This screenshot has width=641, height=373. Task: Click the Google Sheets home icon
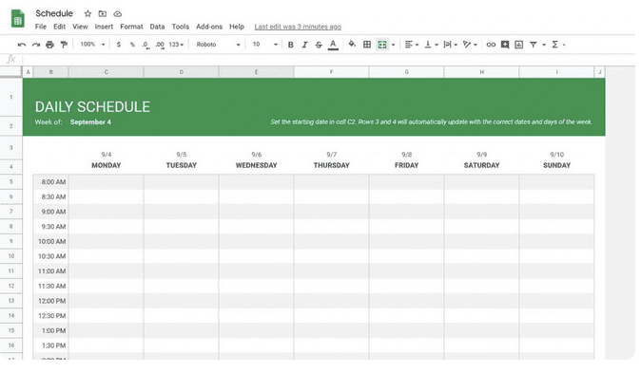[17, 18]
